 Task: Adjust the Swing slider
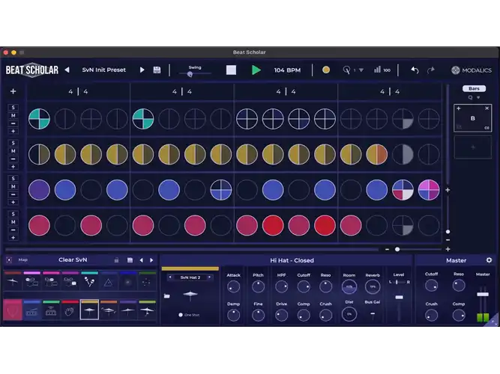click(x=190, y=74)
